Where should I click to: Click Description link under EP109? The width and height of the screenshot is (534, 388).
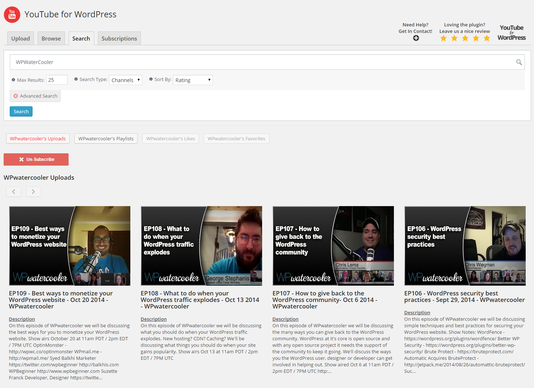(x=22, y=319)
